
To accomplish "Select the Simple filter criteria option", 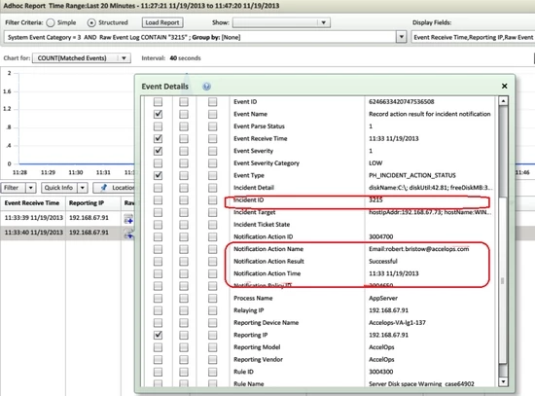I will [x=51, y=23].
